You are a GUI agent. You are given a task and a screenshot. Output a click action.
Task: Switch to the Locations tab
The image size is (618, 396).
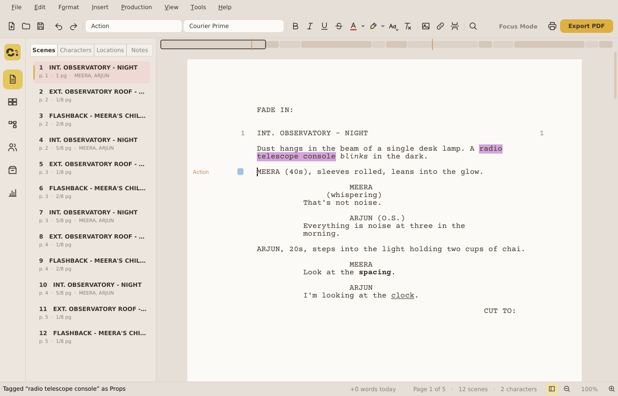click(x=110, y=50)
